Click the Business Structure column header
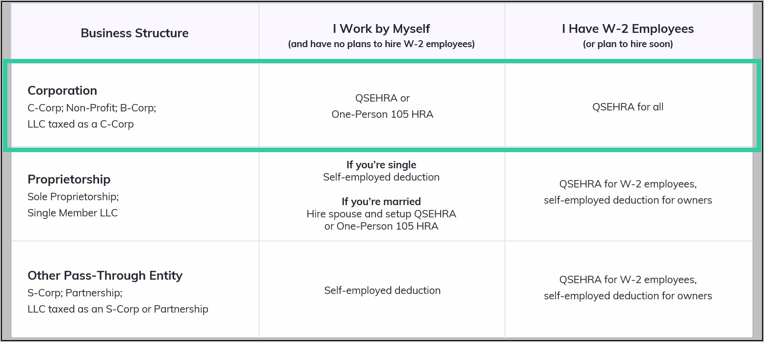The image size is (764, 342). (x=134, y=33)
